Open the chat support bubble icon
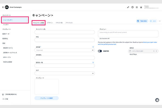Viewport: 162px width, 108px height. coord(157,100)
